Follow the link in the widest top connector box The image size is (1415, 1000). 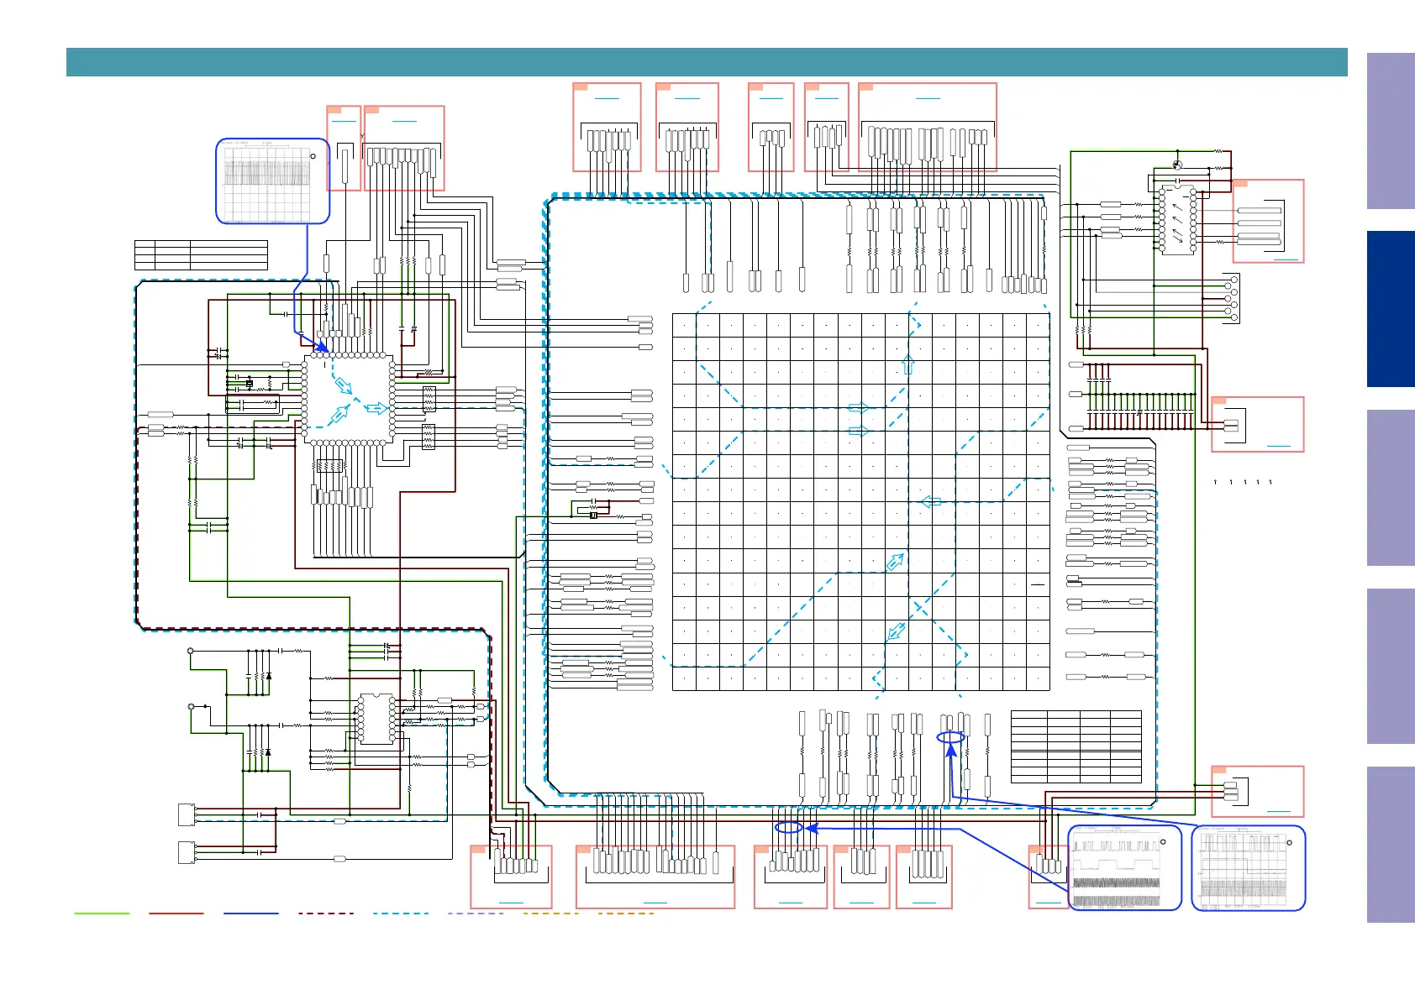click(928, 98)
